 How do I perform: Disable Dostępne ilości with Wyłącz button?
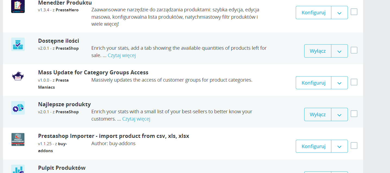317,51
